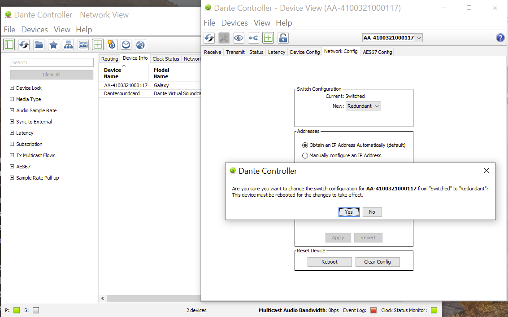Click the globe icon in Network View toolbar
Viewport: 508px width, 317px height.
pos(140,44)
